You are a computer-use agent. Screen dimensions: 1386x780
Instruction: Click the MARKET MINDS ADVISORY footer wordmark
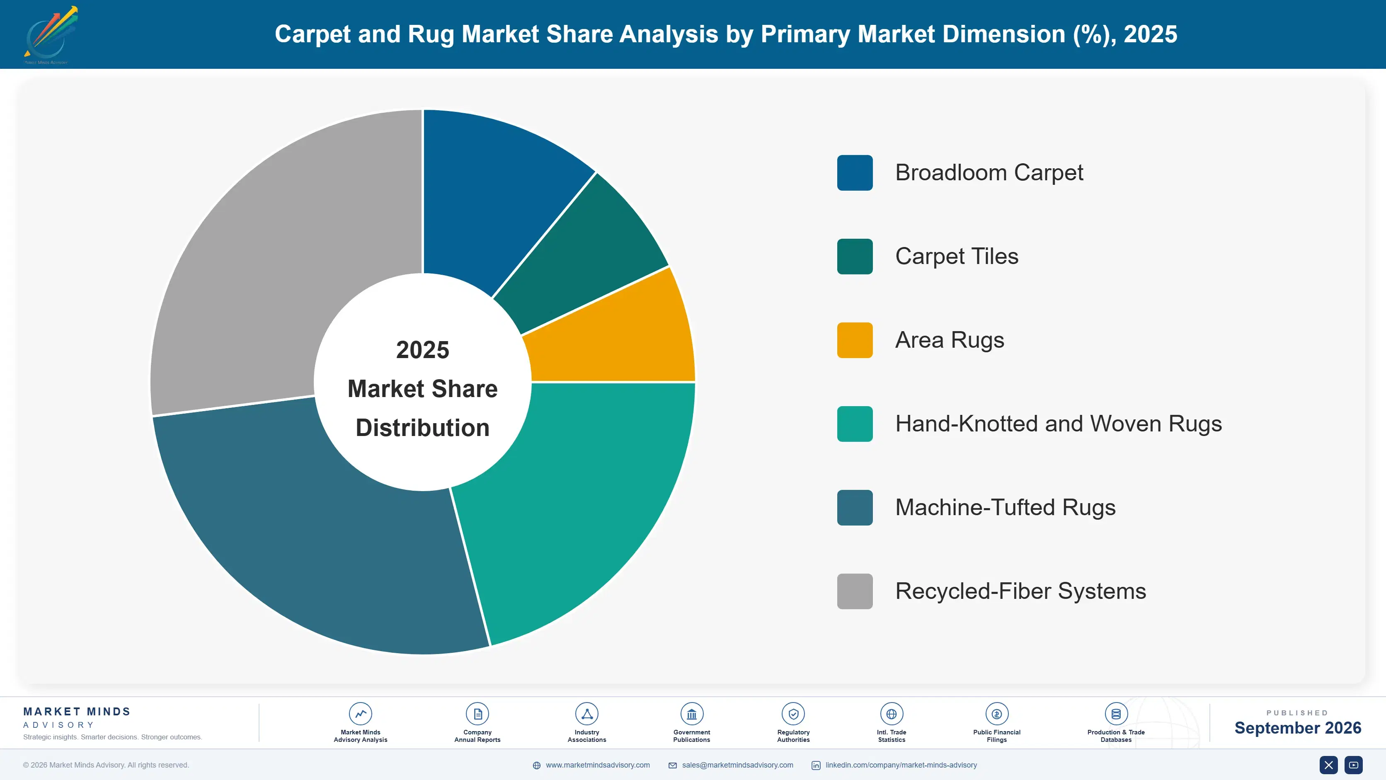77,717
